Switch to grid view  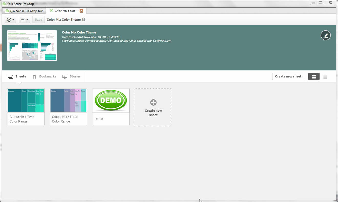(314, 76)
